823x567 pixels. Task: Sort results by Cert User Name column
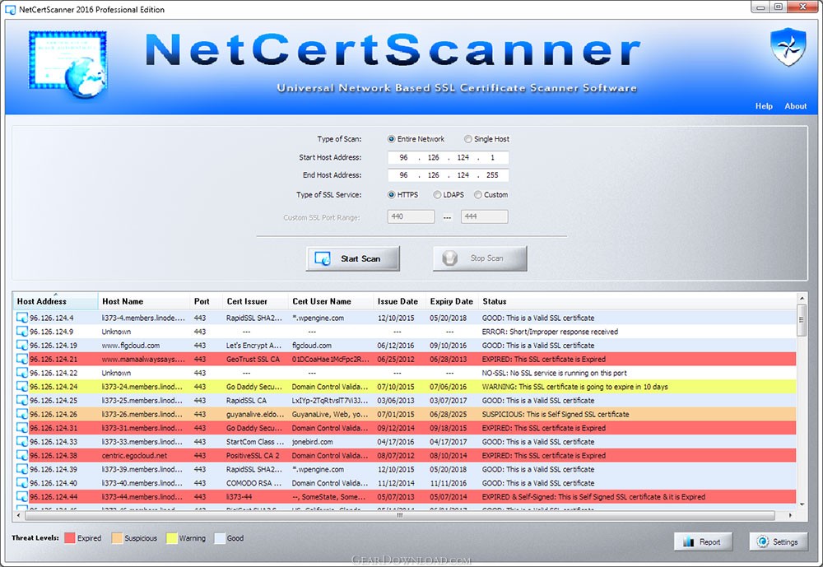[x=331, y=301]
